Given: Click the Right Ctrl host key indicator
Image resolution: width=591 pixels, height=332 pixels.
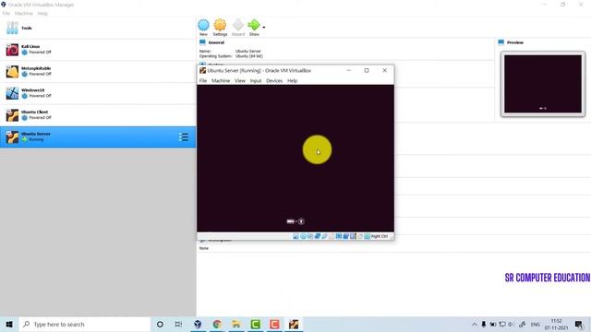Looking at the screenshot, I should 380,236.
